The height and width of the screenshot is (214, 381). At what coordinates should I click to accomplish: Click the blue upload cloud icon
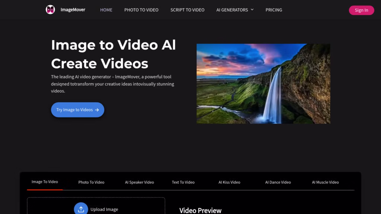(x=81, y=208)
